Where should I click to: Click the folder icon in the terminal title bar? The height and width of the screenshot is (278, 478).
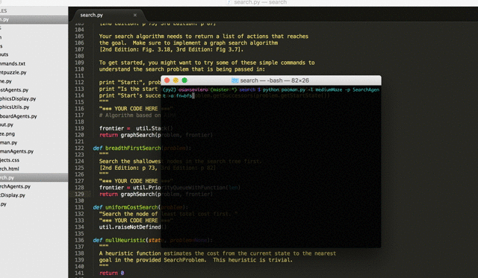235,80
